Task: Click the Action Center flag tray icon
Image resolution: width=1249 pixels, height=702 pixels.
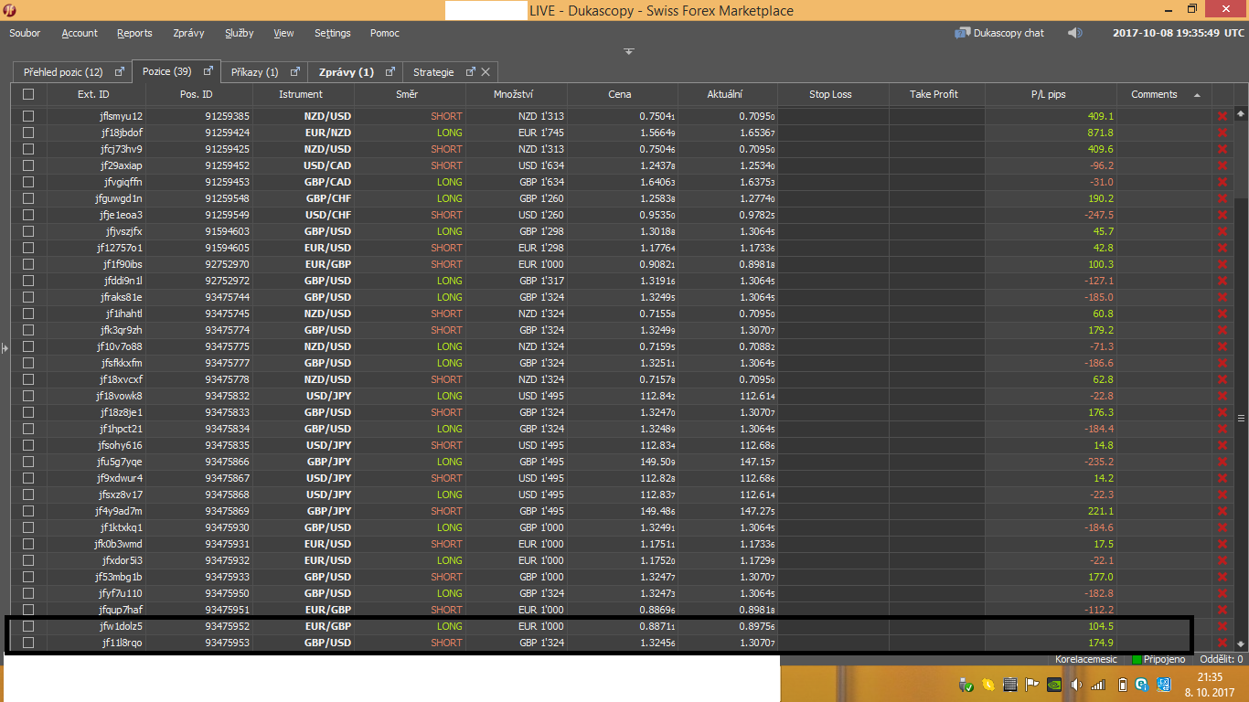Action: tap(1031, 684)
